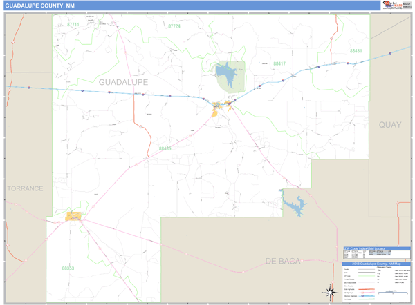Click the orange town area in the southwest

coord(74,217)
